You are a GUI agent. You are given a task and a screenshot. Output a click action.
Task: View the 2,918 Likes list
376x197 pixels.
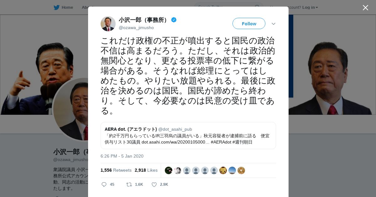(146, 170)
